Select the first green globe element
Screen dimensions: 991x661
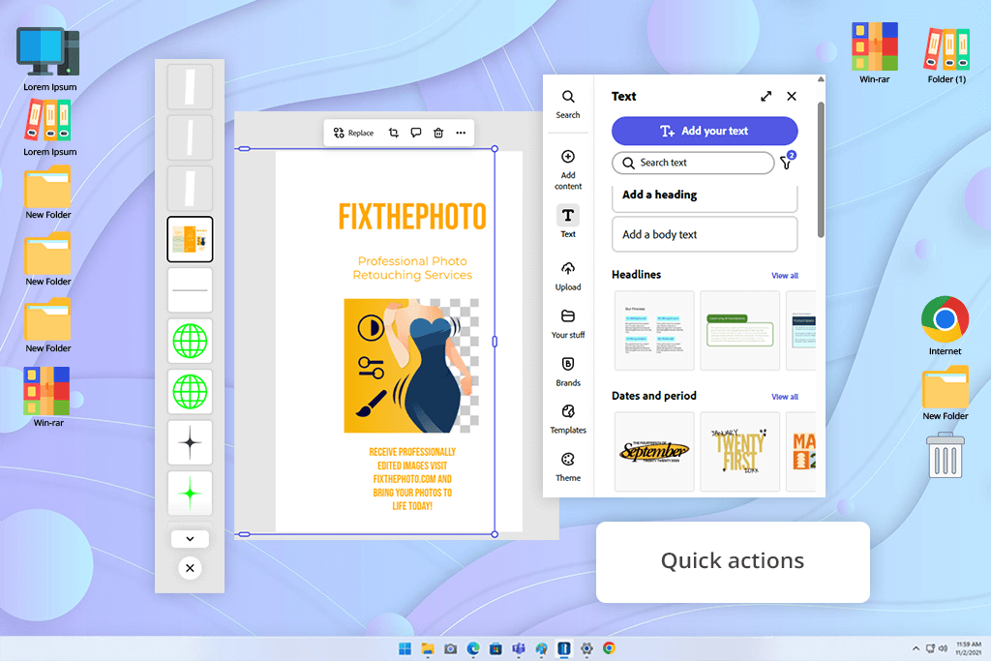point(190,342)
